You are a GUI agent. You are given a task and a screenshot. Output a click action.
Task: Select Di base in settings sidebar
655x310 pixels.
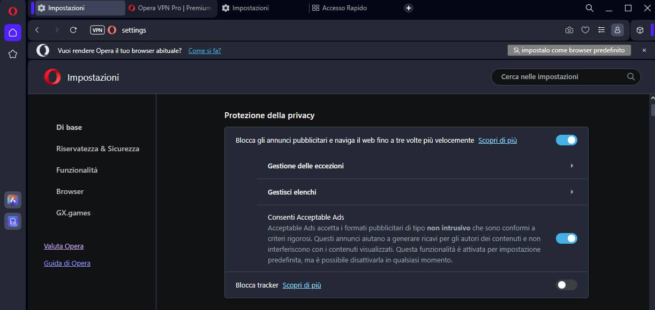pyautogui.click(x=69, y=127)
